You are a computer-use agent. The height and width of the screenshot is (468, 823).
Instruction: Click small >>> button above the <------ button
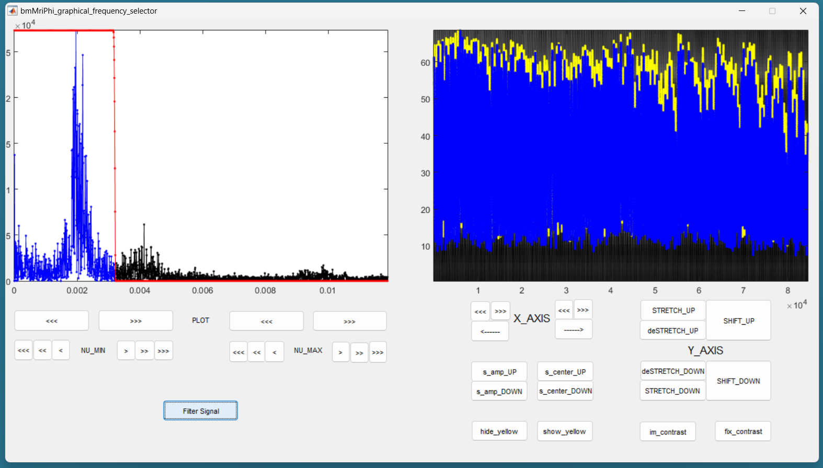[500, 311]
